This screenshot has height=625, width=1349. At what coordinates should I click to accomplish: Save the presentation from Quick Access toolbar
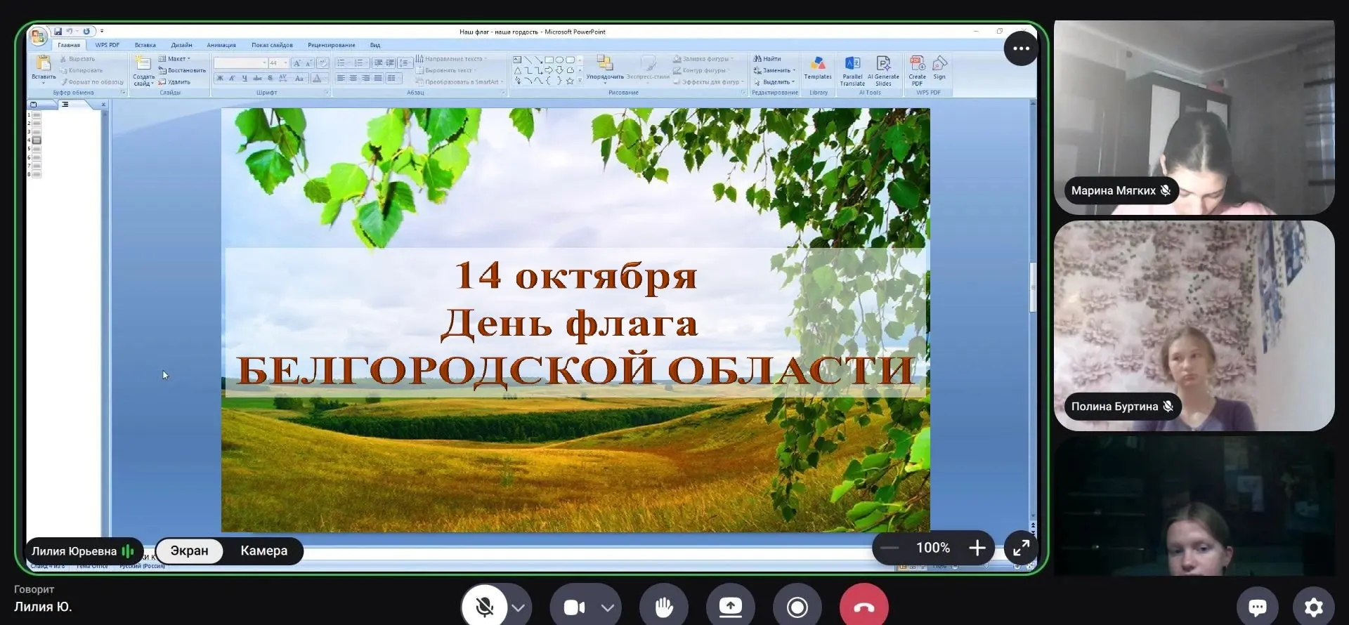point(58,32)
